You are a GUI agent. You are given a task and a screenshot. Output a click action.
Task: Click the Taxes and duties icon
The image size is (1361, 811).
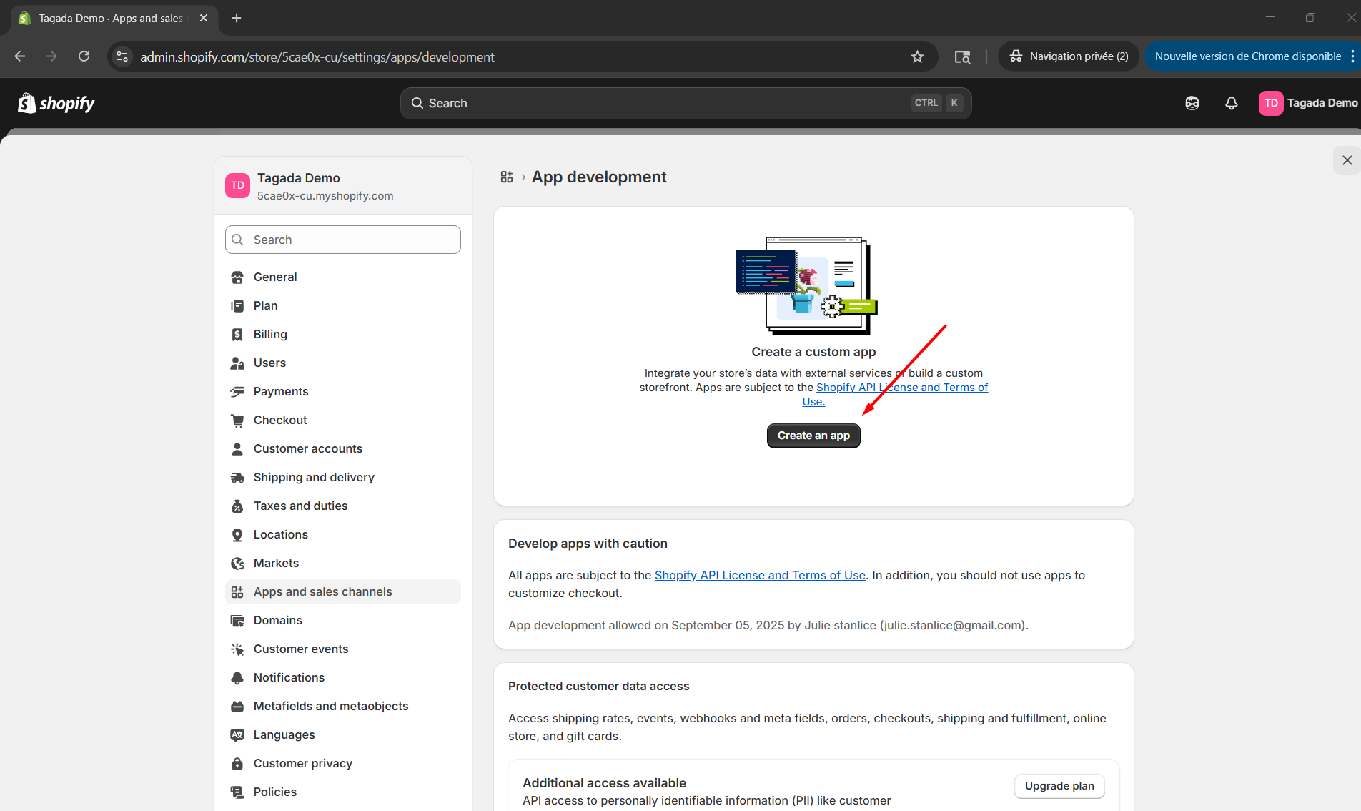[x=237, y=506]
